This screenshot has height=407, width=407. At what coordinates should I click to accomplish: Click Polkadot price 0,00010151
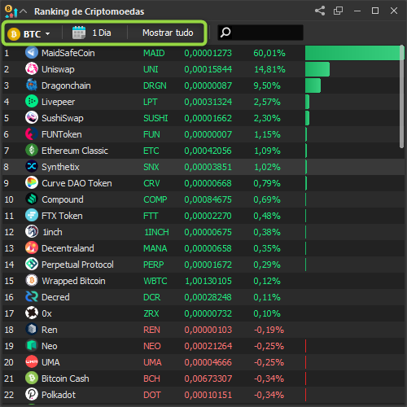click(x=208, y=395)
